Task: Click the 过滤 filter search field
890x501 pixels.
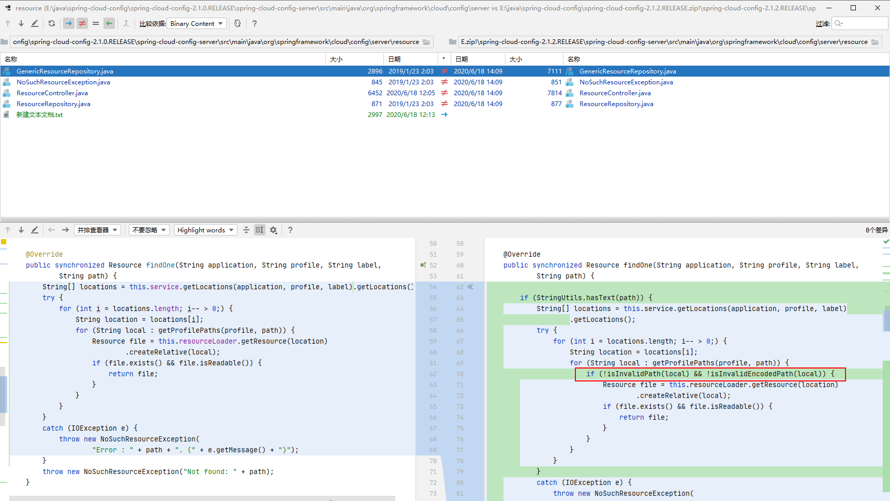Action: click(x=864, y=23)
